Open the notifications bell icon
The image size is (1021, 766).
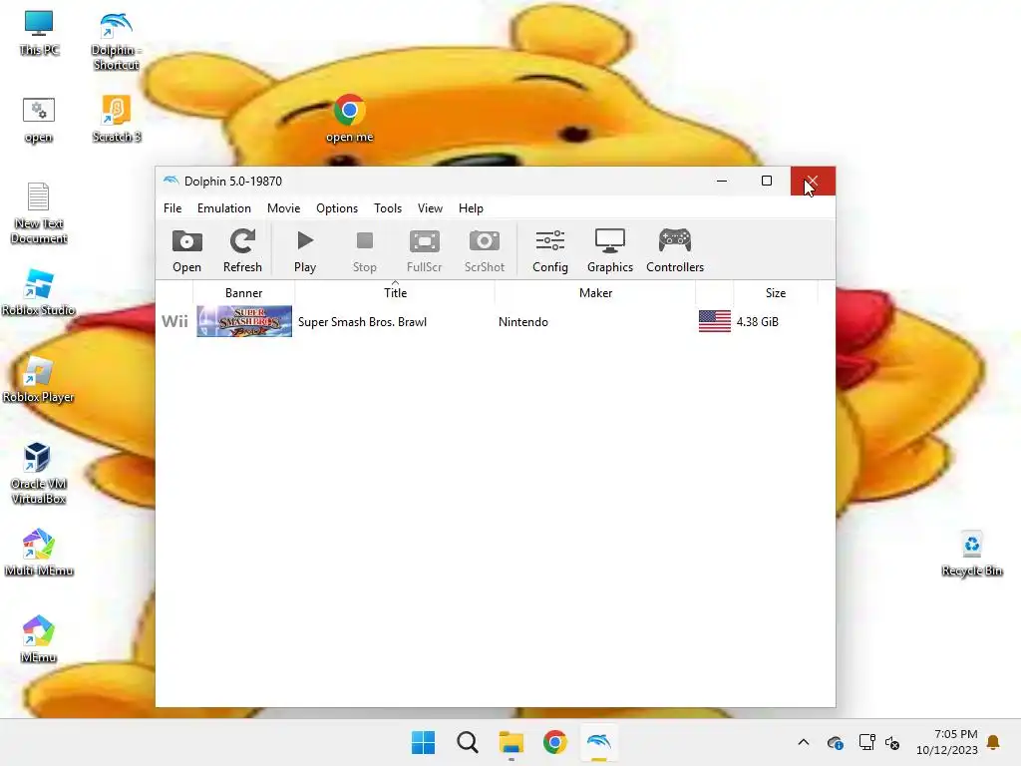click(x=994, y=742)
